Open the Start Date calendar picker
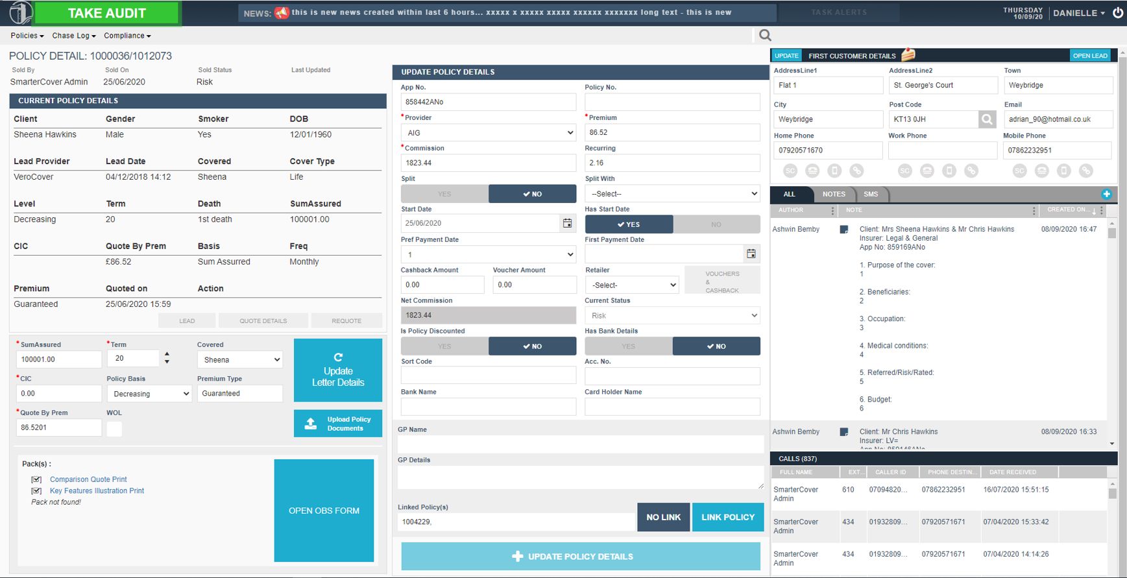This screenshot has height=578, width=1127. [x=567, y=223]
